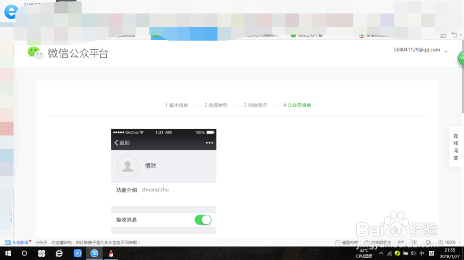Screen dimensions: 464x260
Task: Select step 2 选择类型
Action: click(216, 105)
